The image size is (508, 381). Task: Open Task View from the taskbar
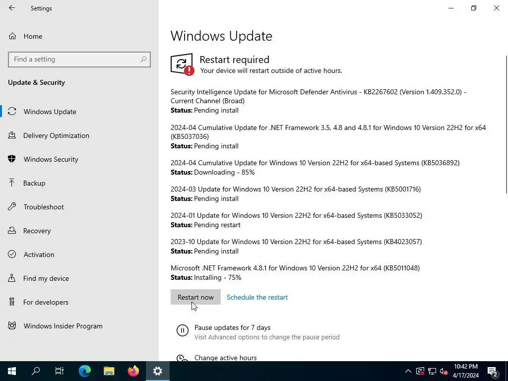point(60,371)
